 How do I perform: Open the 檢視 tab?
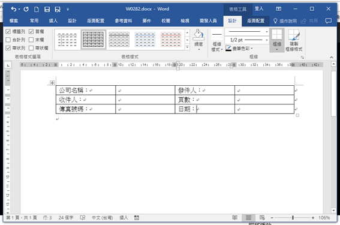tap(185, 21)
